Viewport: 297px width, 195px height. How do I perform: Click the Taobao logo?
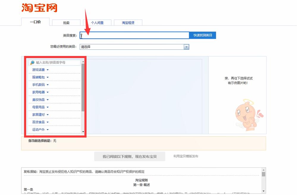click(x=39, y=8)
